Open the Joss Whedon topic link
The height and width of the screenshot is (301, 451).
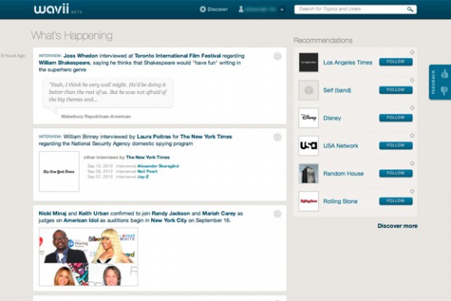pos(81,56)
